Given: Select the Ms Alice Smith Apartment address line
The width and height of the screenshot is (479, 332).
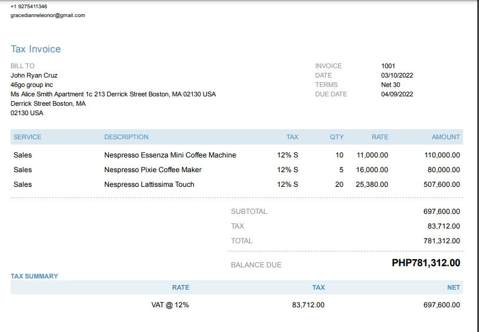Looking at the screenshot, I should point(113,94).
